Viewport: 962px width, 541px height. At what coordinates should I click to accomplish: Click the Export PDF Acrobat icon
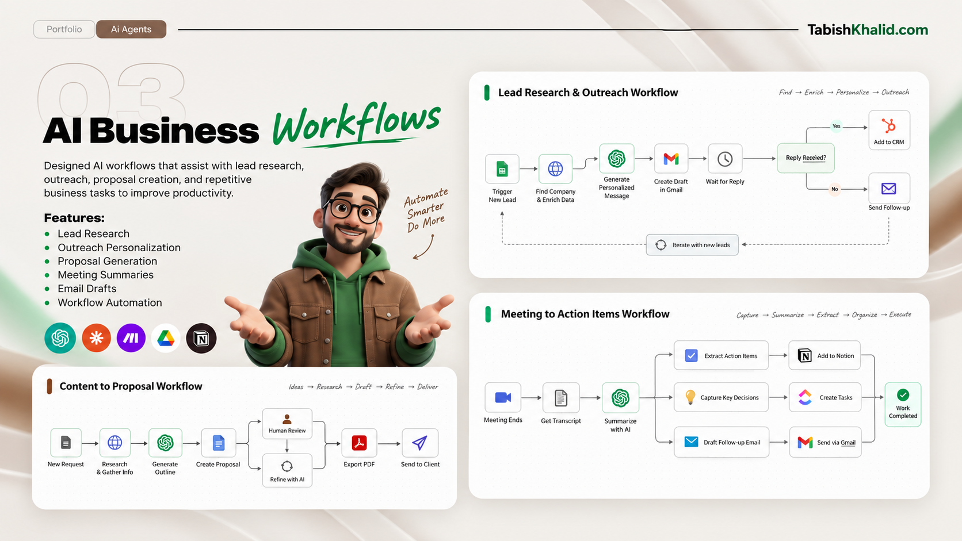[x=360, y=443]
